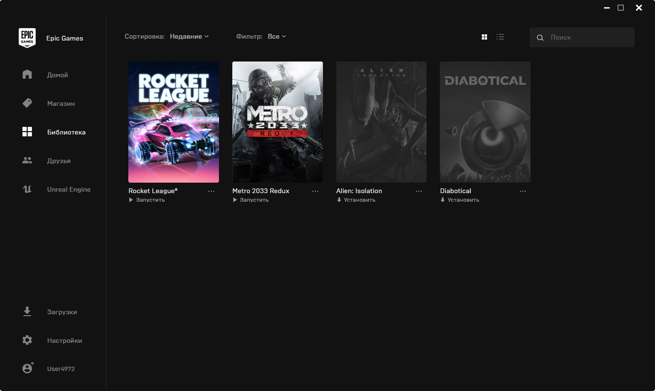The height and width of the screenshot is (391, 655).
Task: Click the Store price tag icon
Action: click(27, 103)
